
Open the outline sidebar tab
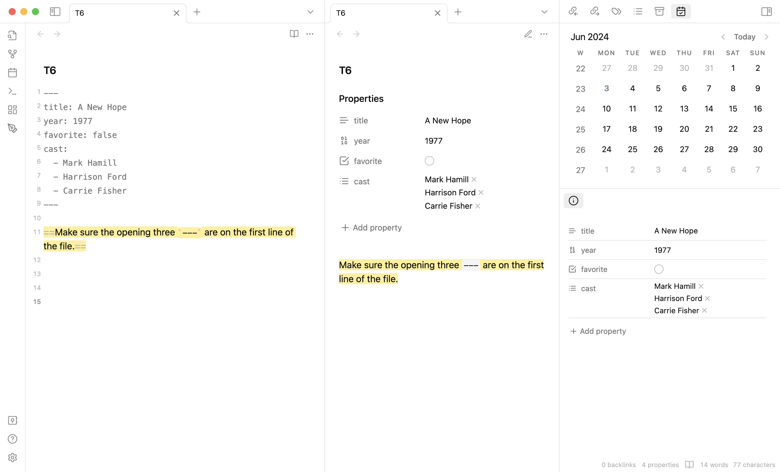pos(638,12)
